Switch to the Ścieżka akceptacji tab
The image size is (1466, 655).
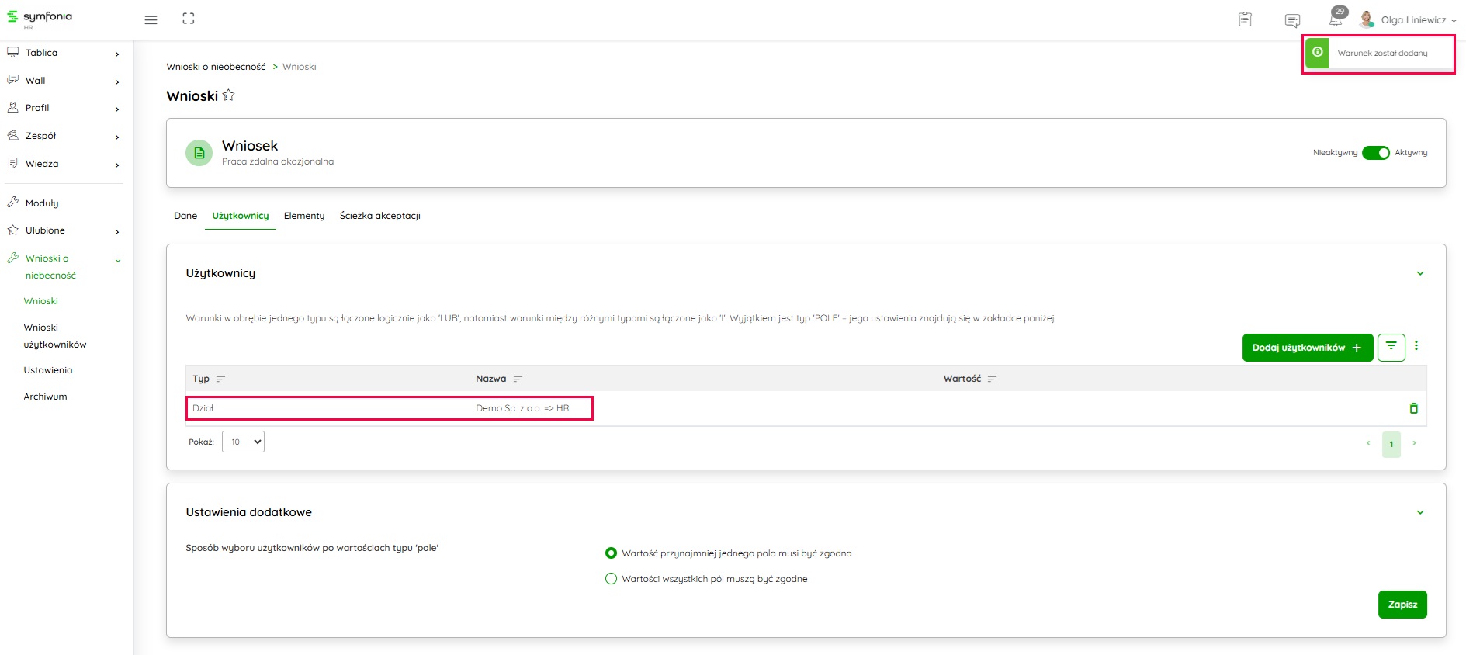379,216
